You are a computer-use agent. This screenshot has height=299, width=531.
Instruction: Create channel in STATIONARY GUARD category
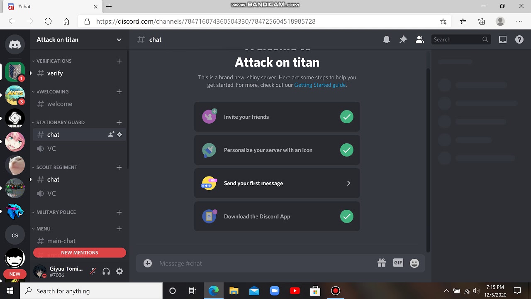coord(119,123)
